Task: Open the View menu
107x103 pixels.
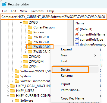Action: pos(23,11)
